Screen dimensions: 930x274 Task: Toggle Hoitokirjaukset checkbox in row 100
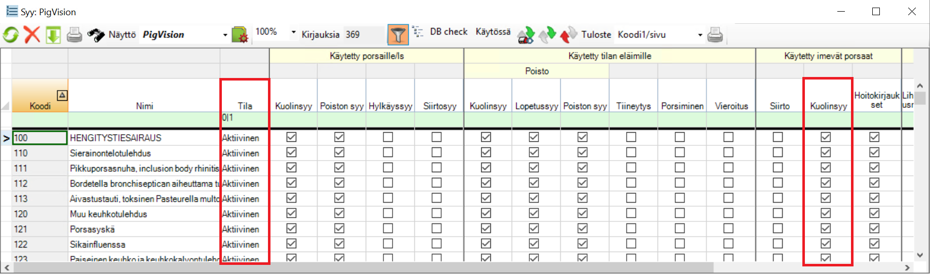point(874,137)
